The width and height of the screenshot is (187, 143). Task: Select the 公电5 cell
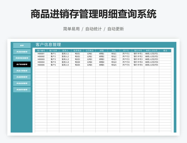pos(89,65)
